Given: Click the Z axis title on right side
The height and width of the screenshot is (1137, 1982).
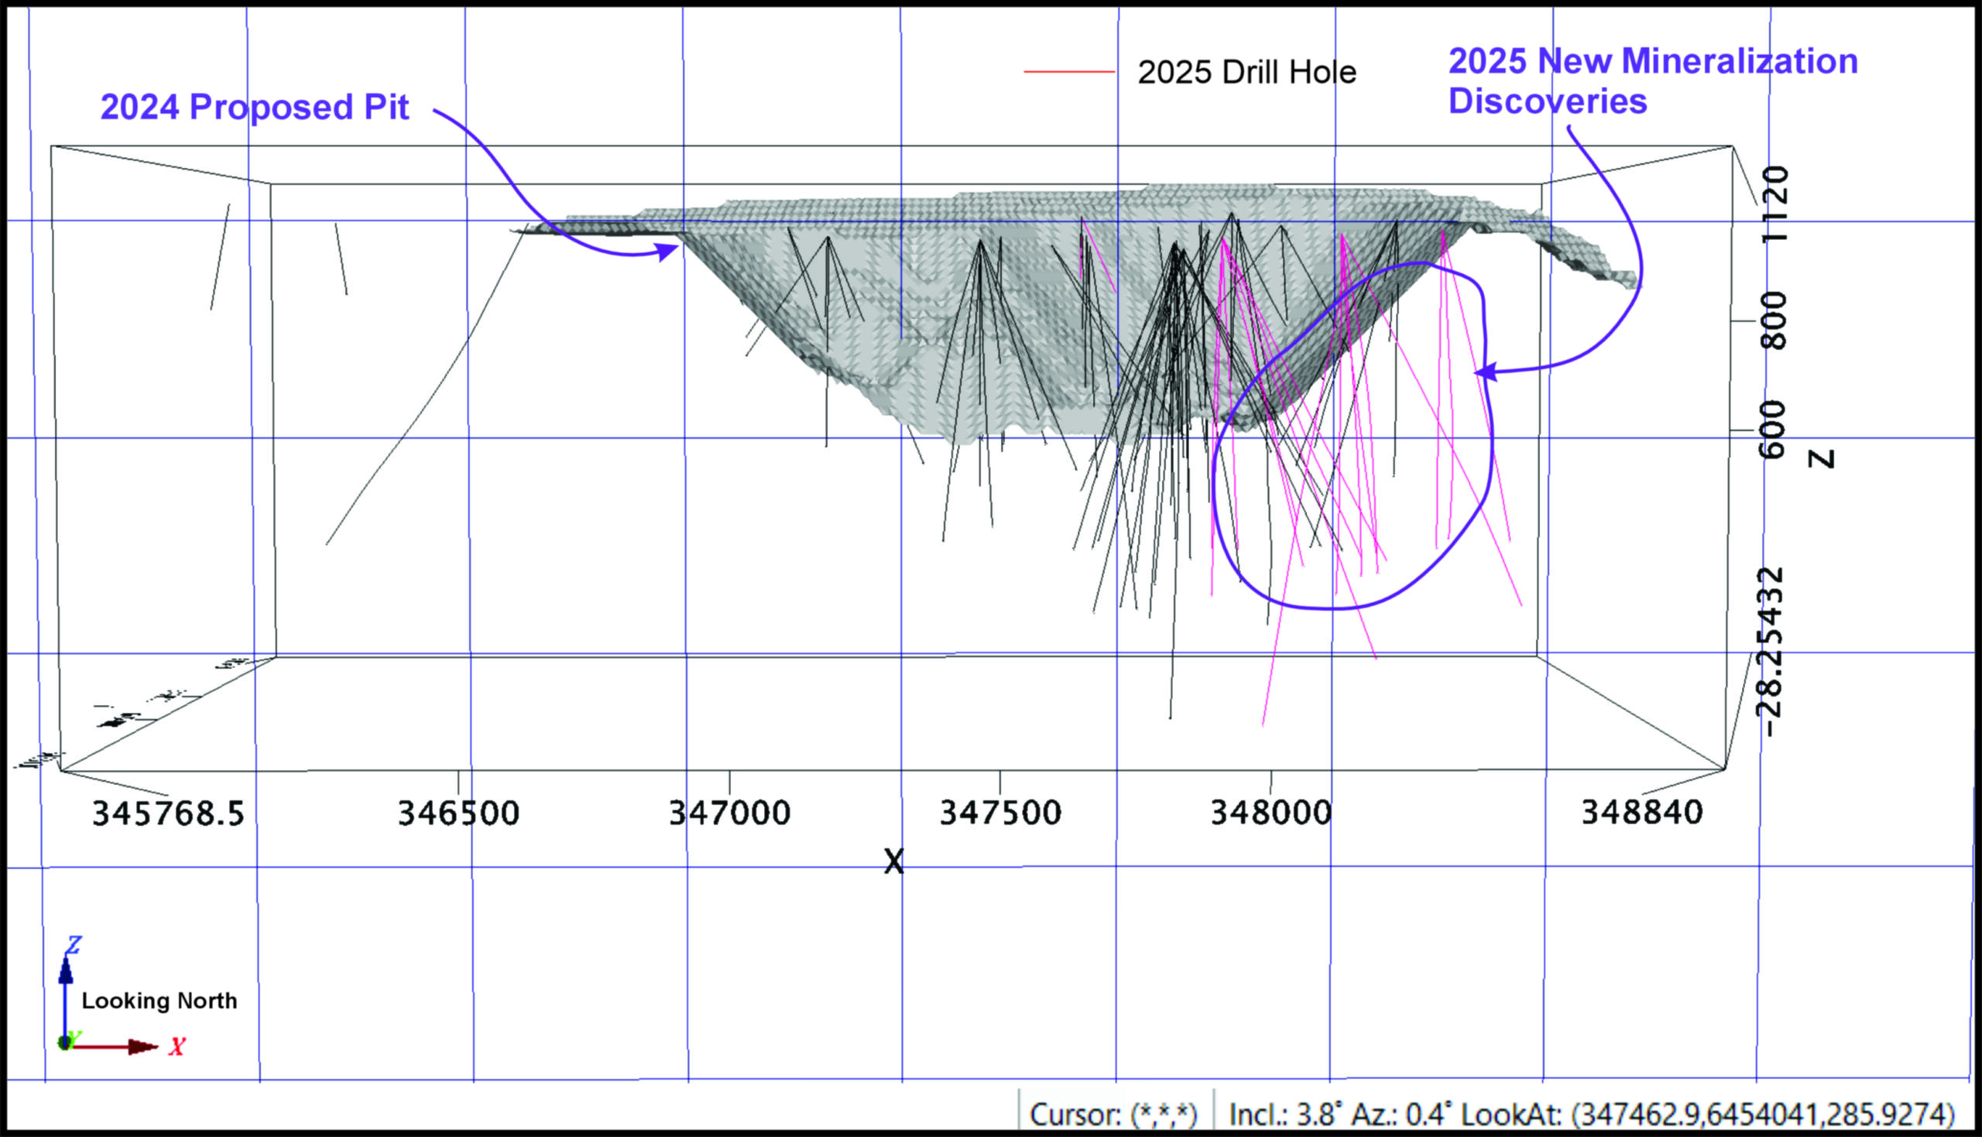Looking at the screenshot, I should coord(1821,458).
